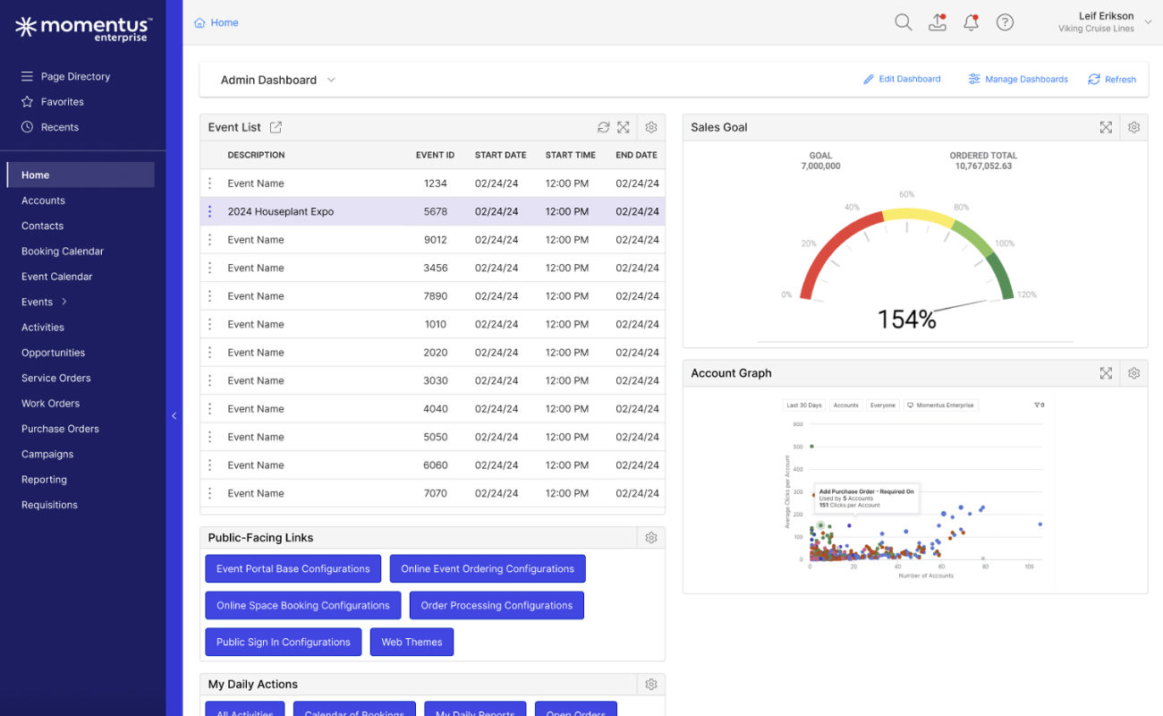Open My Daily Actions settings gear
The width and height of the screenshot is (1163, 716).
[x=651, y=685]
